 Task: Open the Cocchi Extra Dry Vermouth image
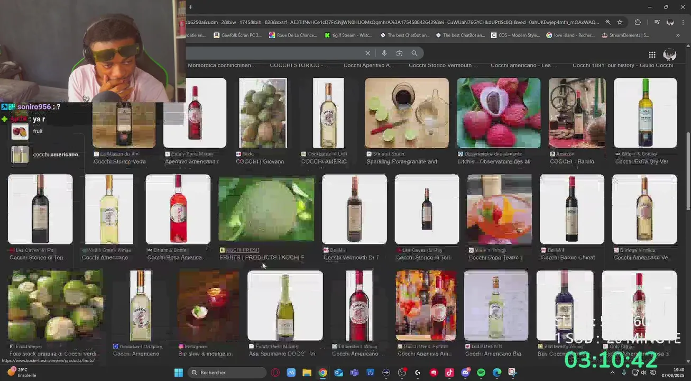click(x=645, y=113)
